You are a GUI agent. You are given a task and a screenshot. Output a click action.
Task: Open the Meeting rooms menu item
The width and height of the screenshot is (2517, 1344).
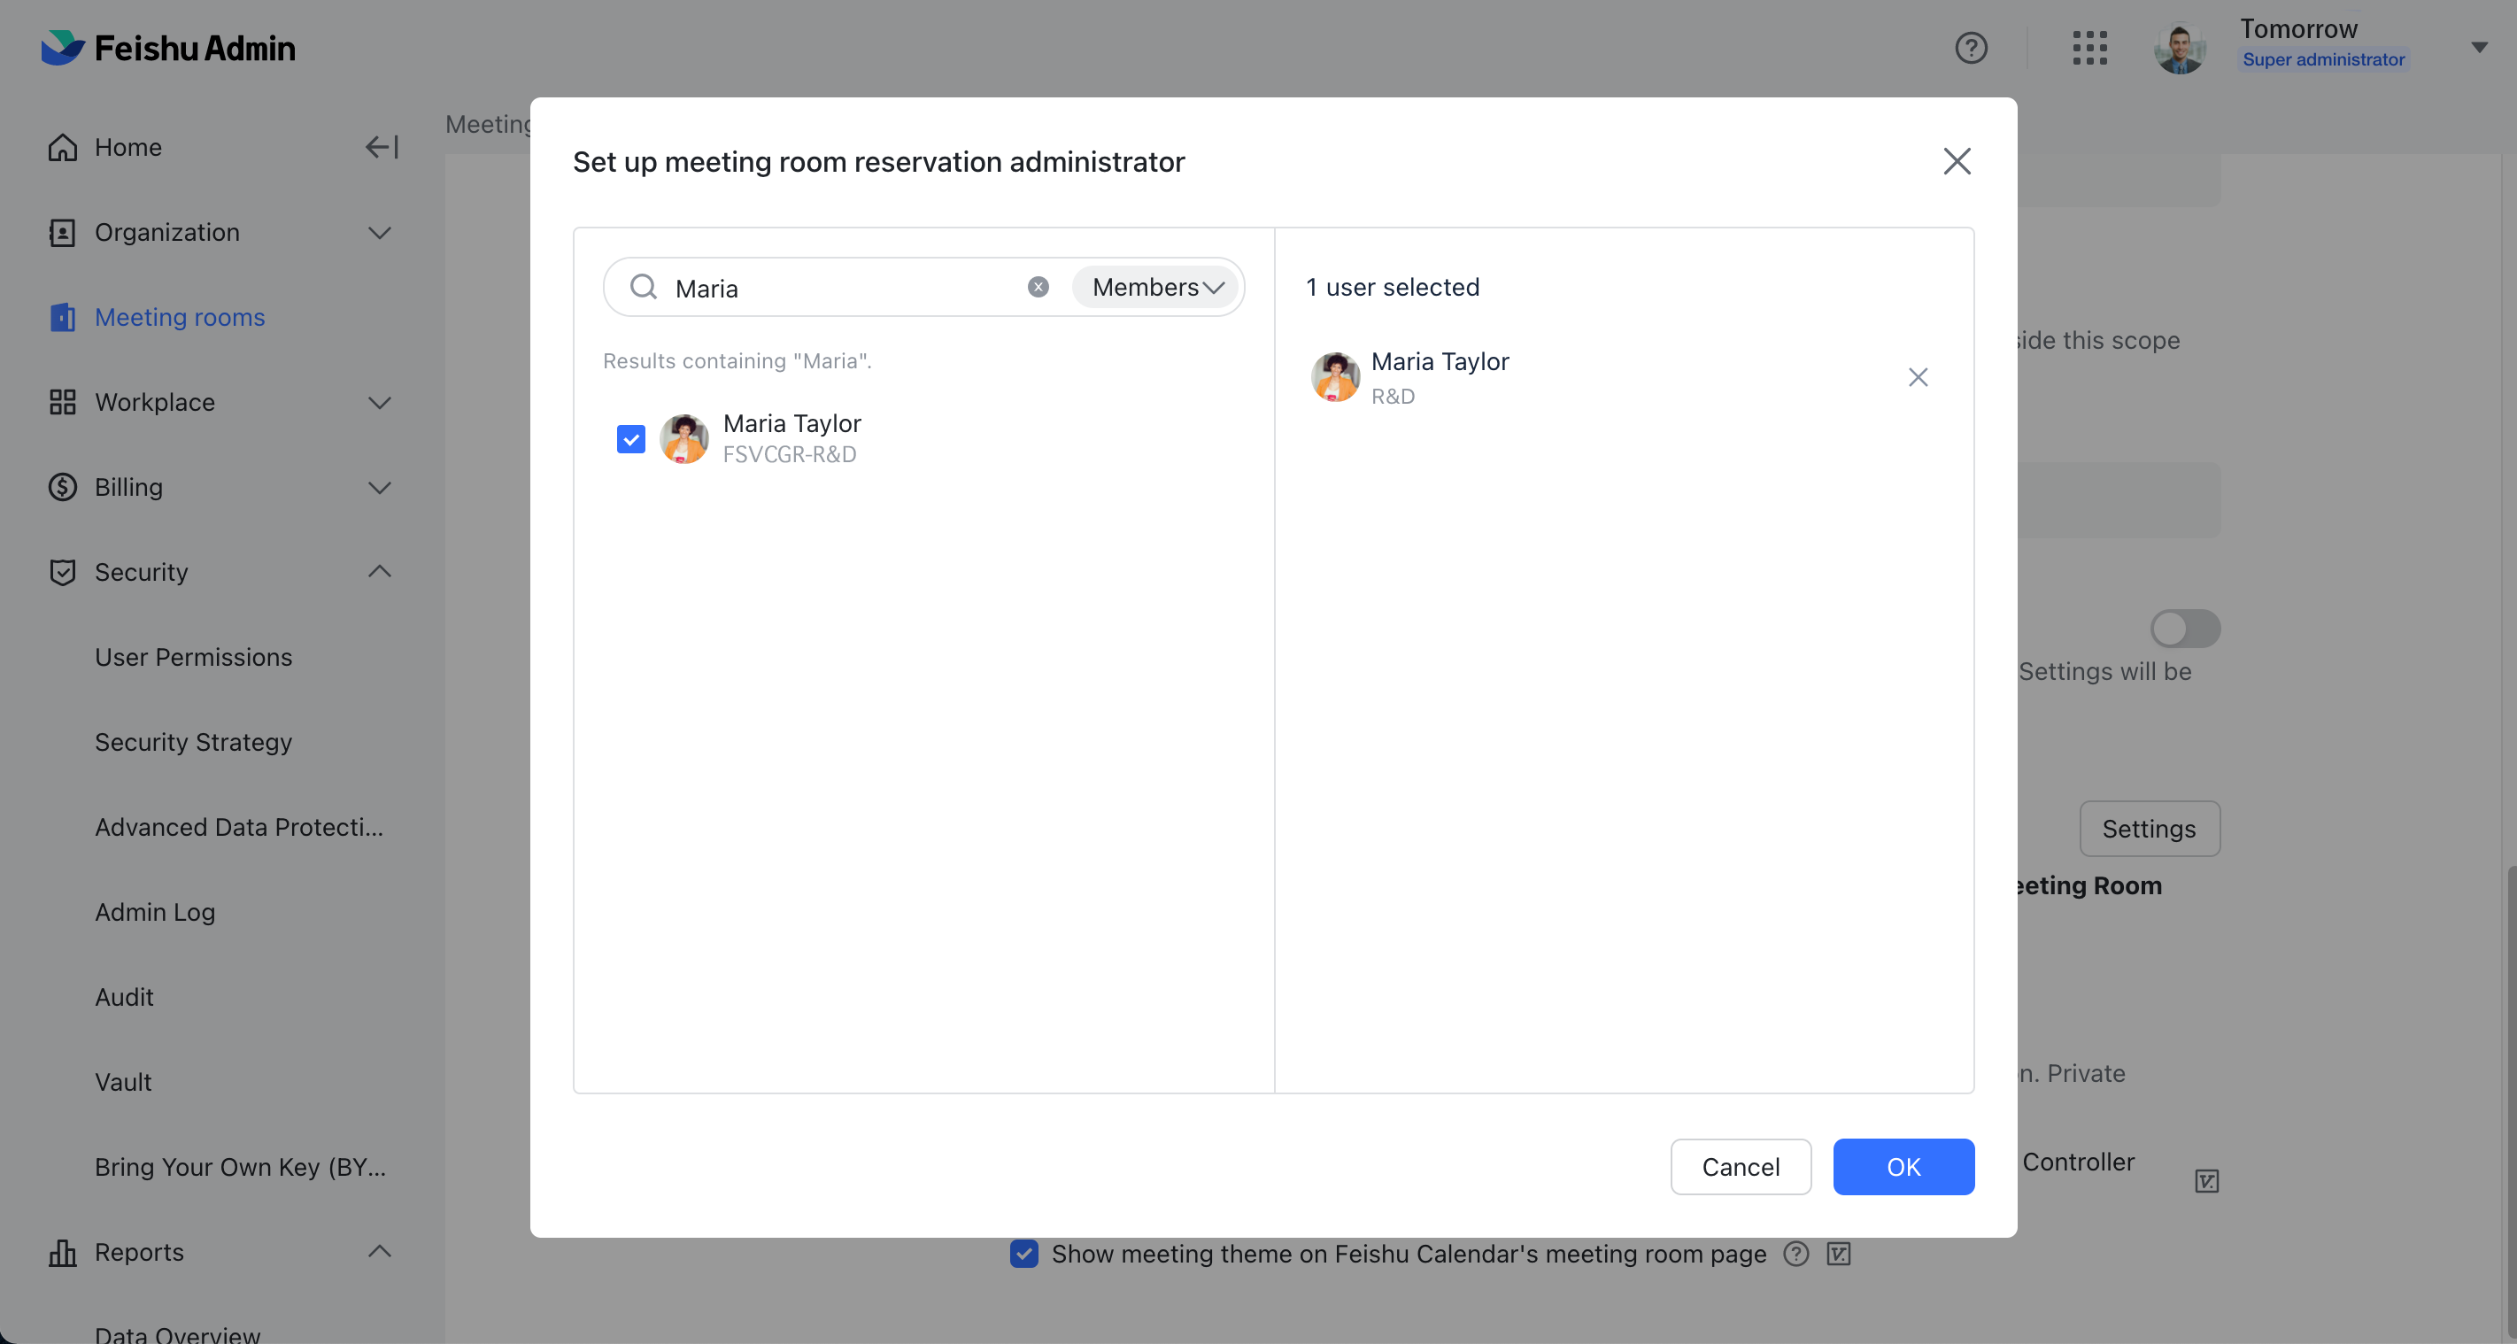pyautogui.click(x=180, y=318)
